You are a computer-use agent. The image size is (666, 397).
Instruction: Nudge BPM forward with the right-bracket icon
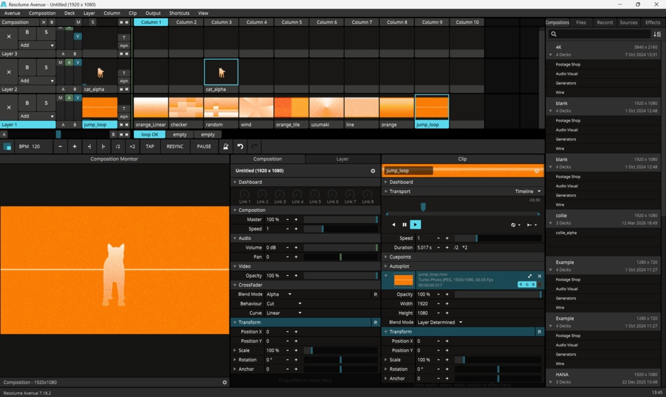pyautogui.click(x=103, y=146)
